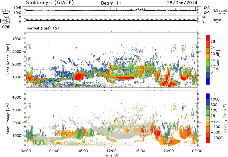Select the 4 value on Power scale
The width and height of the screenshot is (228, 157).
click(x=211, y=78)
